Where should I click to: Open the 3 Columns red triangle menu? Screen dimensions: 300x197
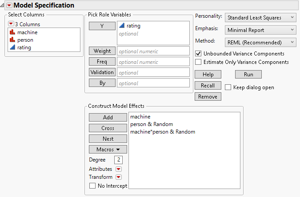(x=11, y=24)
